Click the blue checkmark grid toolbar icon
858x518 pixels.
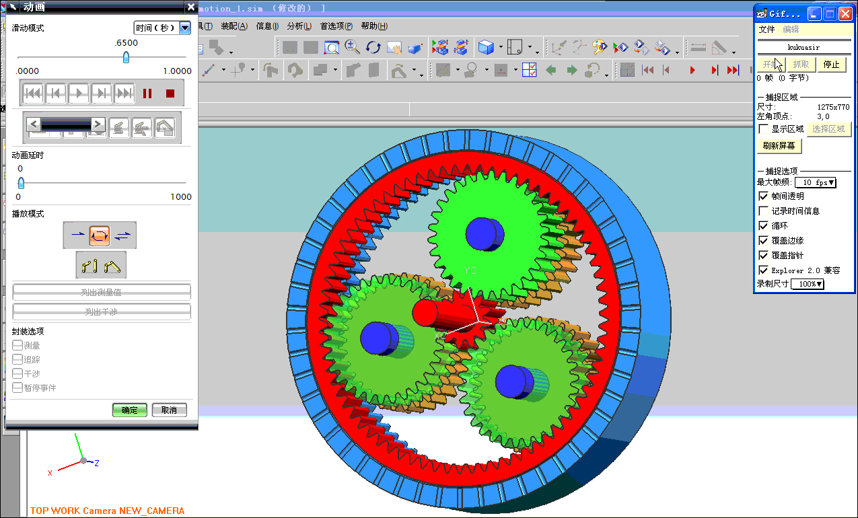tap(529, 69)
